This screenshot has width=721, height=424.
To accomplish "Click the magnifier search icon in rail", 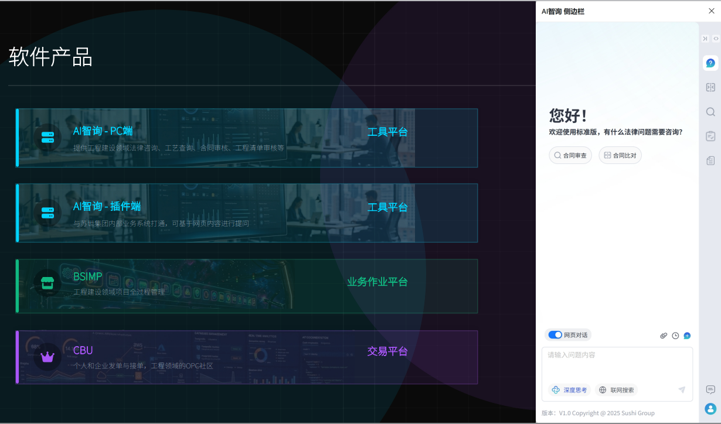I will pos(710,112).
